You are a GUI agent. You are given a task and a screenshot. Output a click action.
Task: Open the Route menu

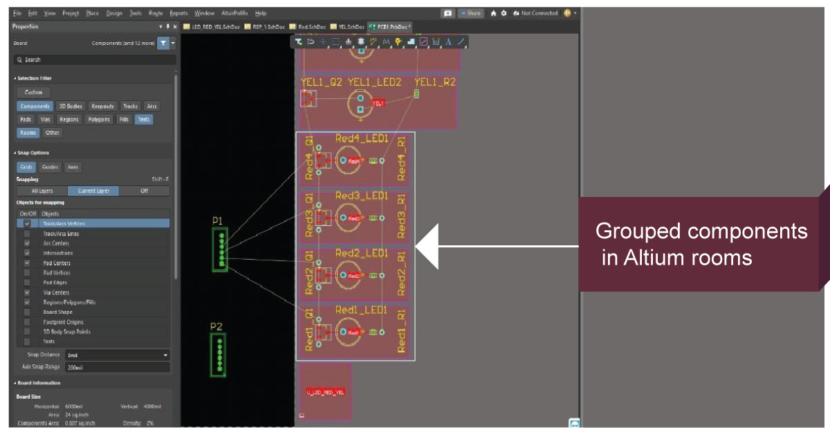(156, 12)
